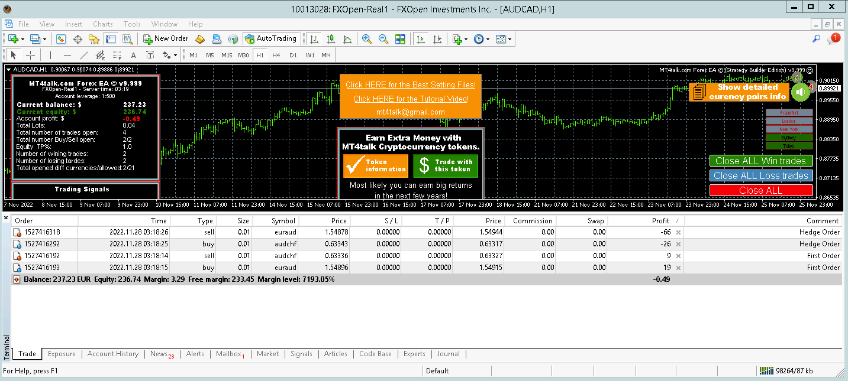Select the horizontal line drawing tool
The height and width of the screenshot is (381, 848).
[67, 55]
